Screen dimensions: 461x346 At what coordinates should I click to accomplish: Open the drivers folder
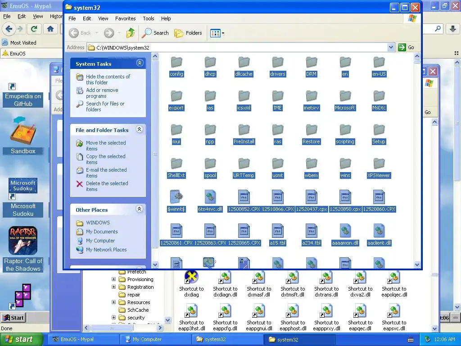point(277,67)
